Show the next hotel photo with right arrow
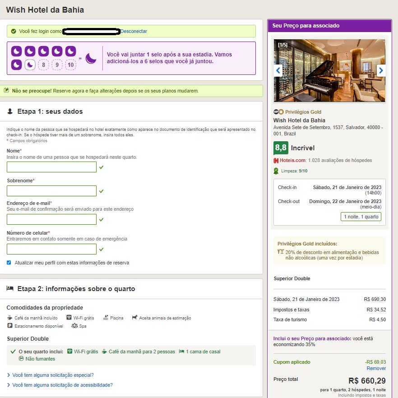This screenshot has height=398, width=398. (x=381, y=70)
